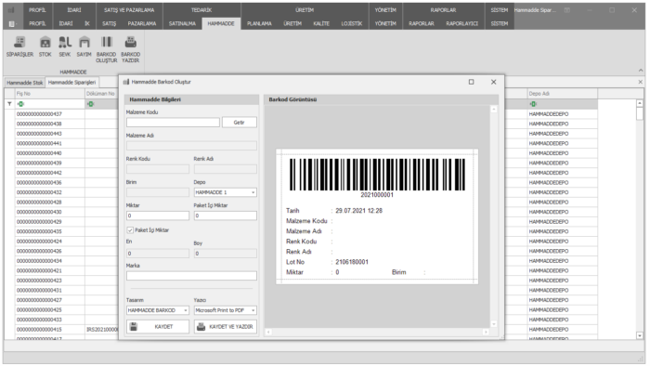Click the grid scroll-up arrow
650x366 pixels.
[x=640, y=103]
